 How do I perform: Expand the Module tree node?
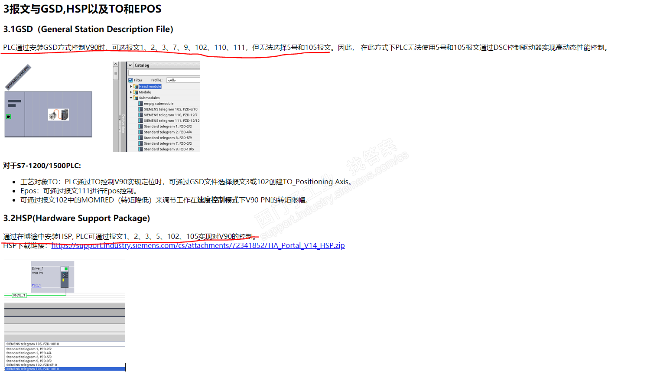[131, 92]
